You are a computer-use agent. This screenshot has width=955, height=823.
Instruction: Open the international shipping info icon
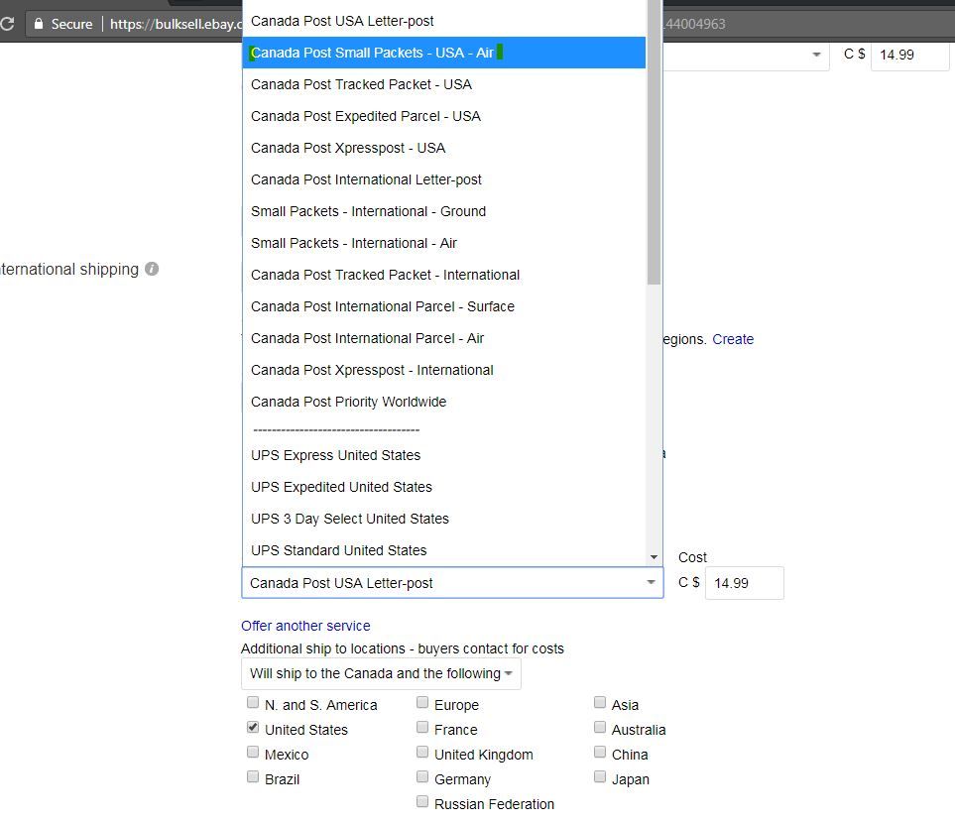[152, 269]
